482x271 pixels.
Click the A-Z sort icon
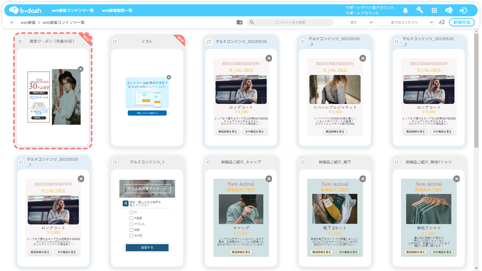tap(442, 22)
